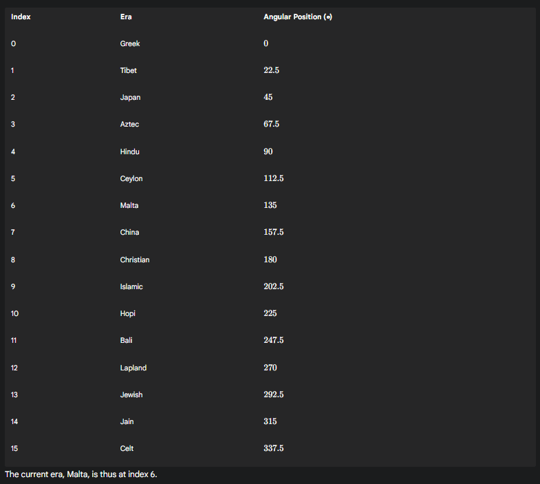The width and height of the screenshot is (540, 484).
Task: Click the Index column header
Action: click(21, 17)
